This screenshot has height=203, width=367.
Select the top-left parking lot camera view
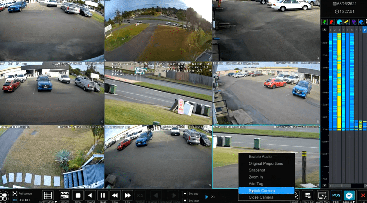(x=52, y=30)
